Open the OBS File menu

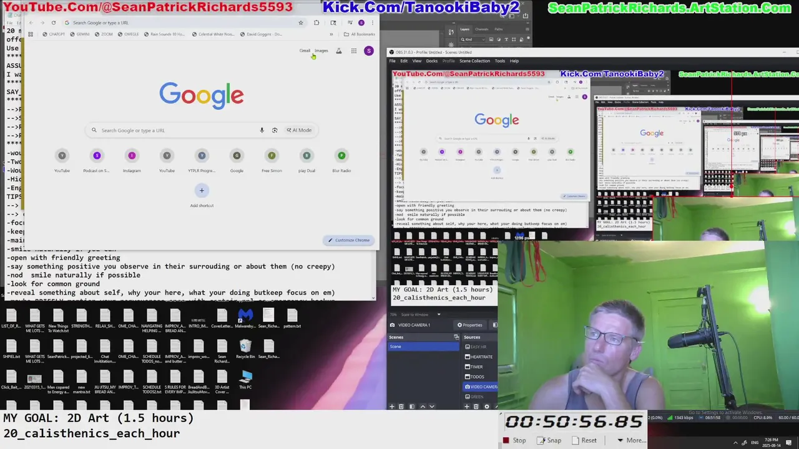tap(393, 61)
